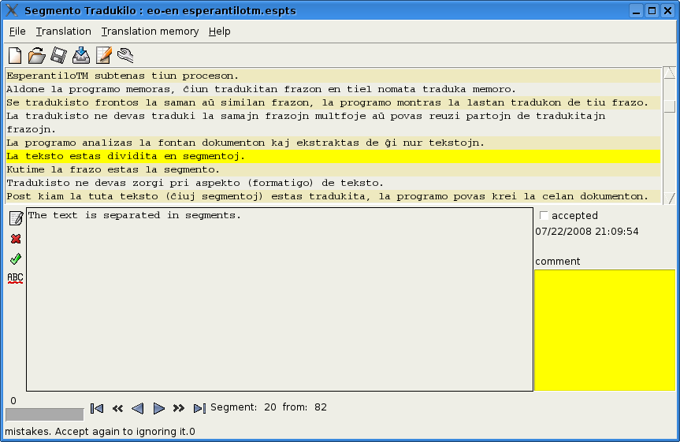Select the segment 'Kutime la frazo estas la segmento.'

pos(113,169)
